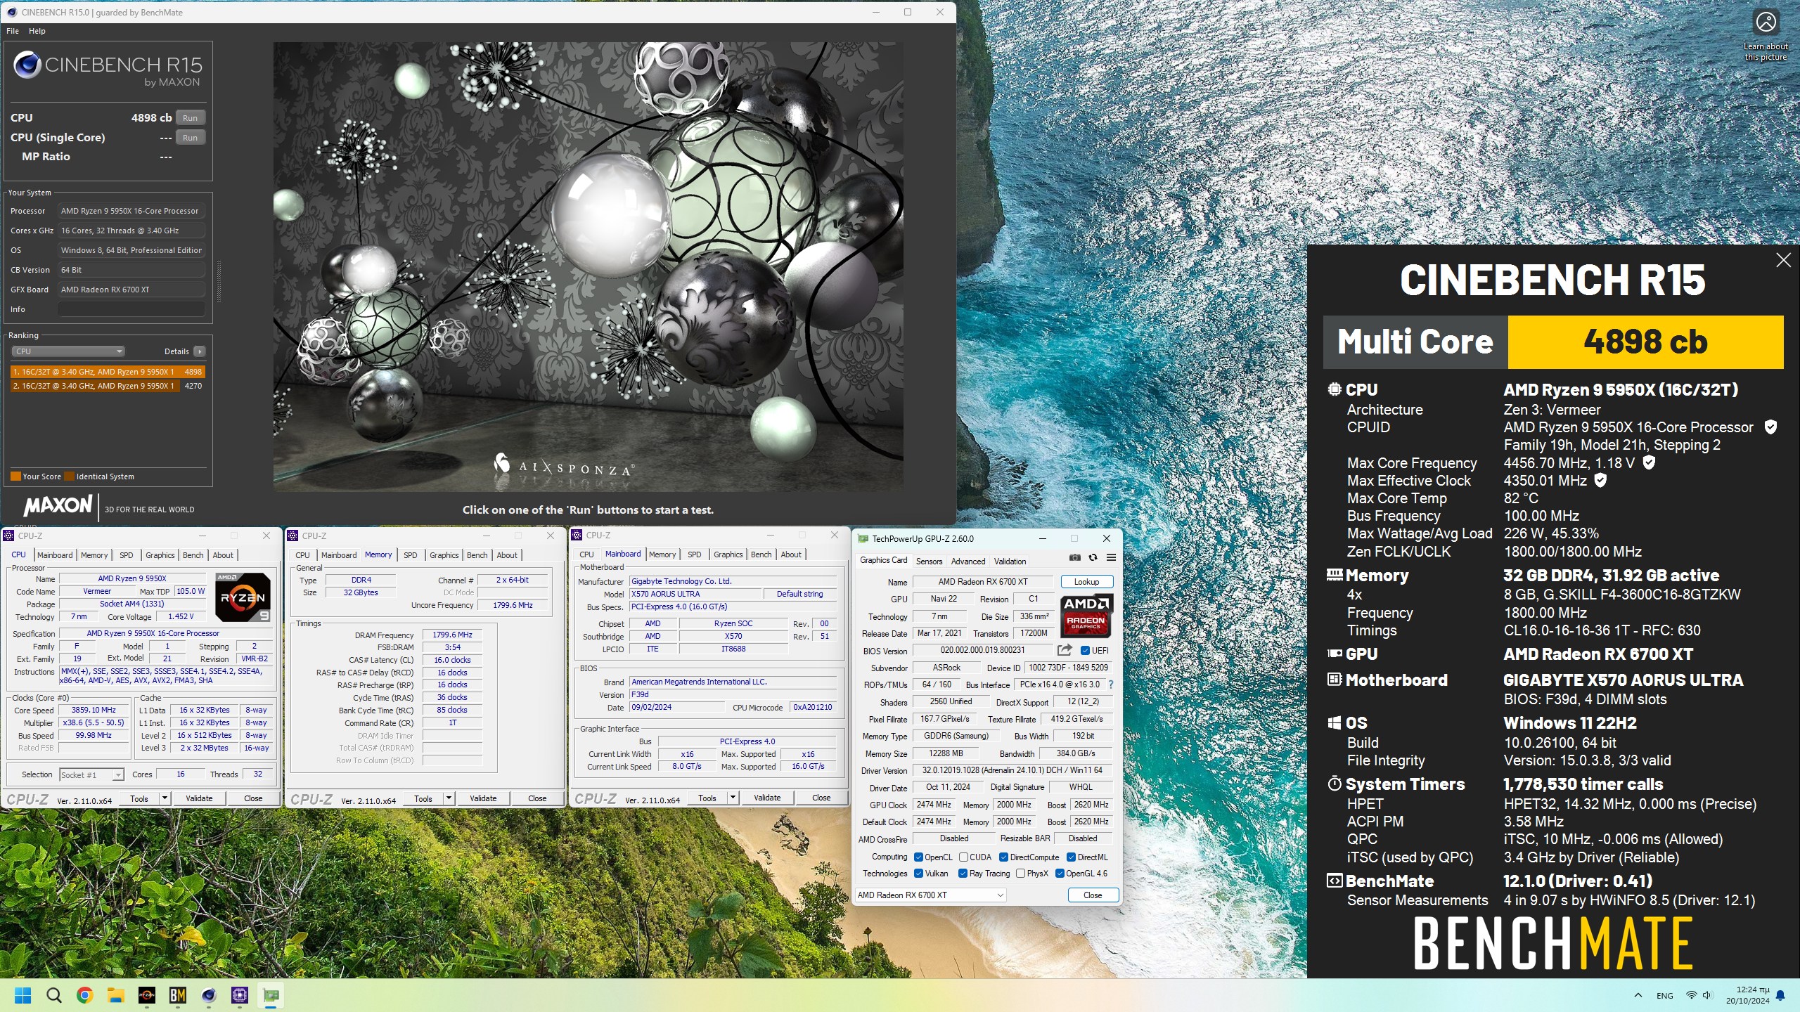The width and height of the screenshot is (1800, 1012).
Task: Toggle the PhysX checkbox
Action: coord(1020,874)
